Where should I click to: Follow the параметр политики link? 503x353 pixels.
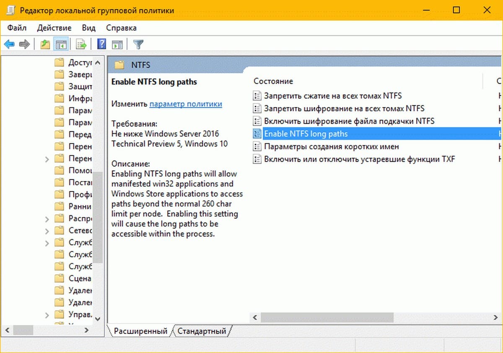point(186,104)
